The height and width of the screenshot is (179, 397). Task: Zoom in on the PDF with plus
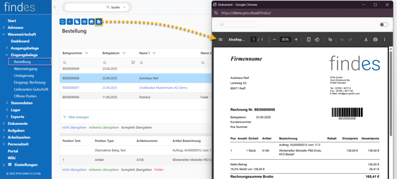coord(296,39)
